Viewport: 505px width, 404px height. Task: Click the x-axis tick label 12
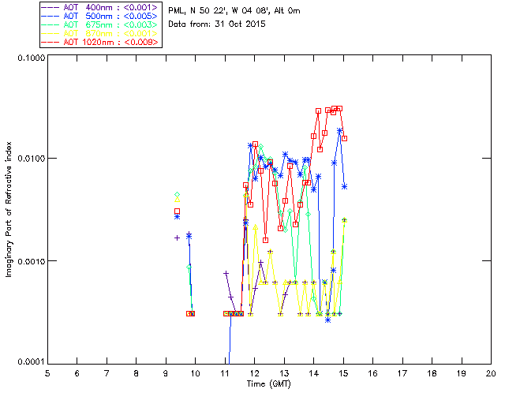[254, 373]
